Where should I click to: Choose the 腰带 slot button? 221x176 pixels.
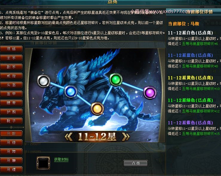tap(11, 103)
